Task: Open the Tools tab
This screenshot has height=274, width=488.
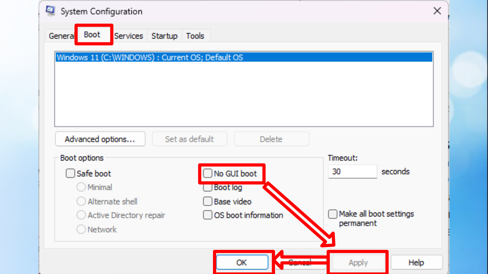Action: tap(195, 36)
